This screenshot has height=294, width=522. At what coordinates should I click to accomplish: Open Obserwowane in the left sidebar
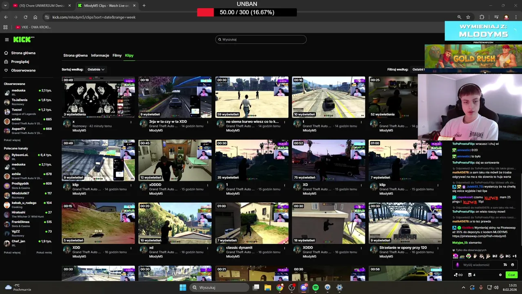click(20, 70)
